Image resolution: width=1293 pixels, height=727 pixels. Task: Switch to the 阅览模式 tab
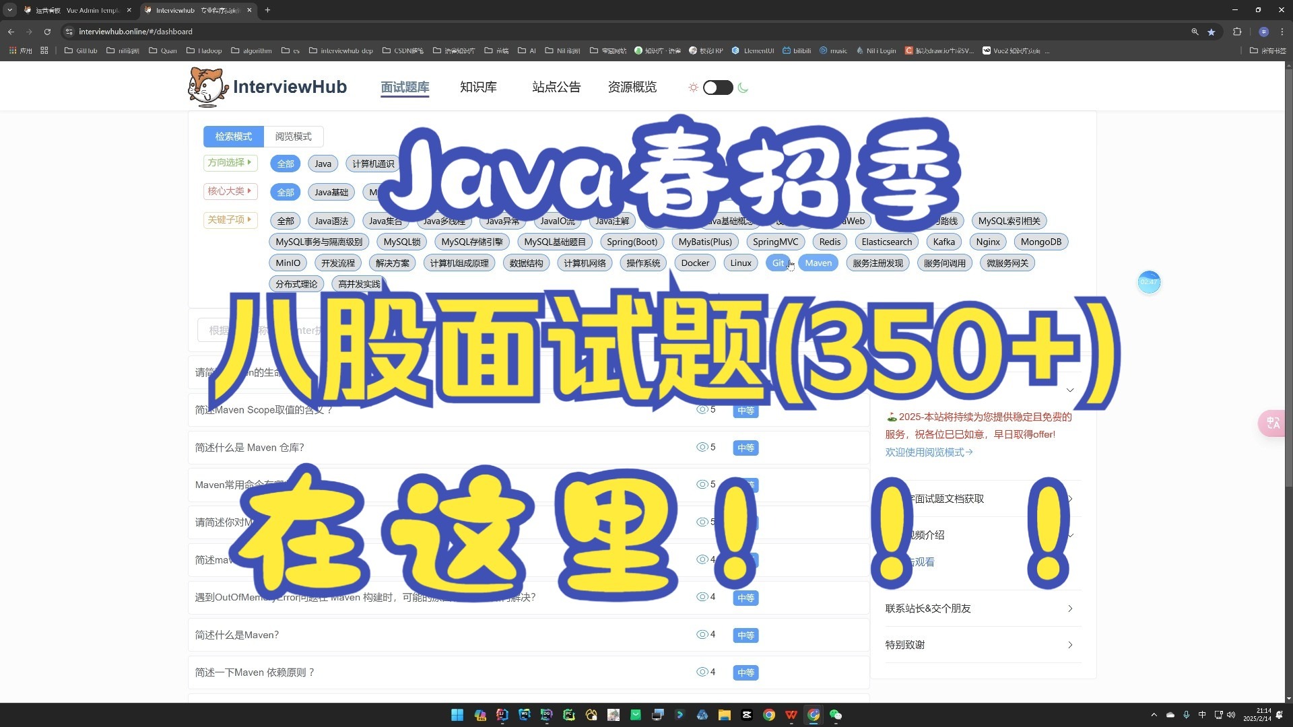(293, 137)
